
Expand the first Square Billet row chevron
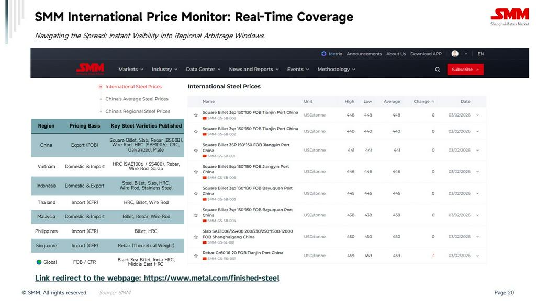point(477,115)
